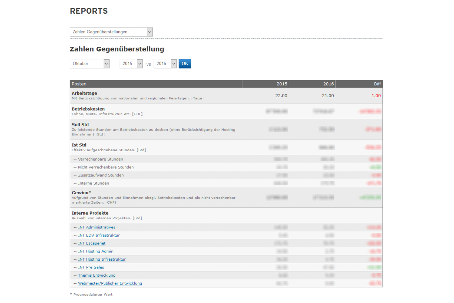
Task: Open the INT Hosting Infrastruktur link
Action: 102,259
